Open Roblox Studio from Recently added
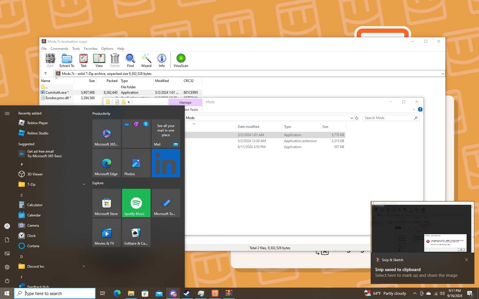 click(x=38, y=133)
